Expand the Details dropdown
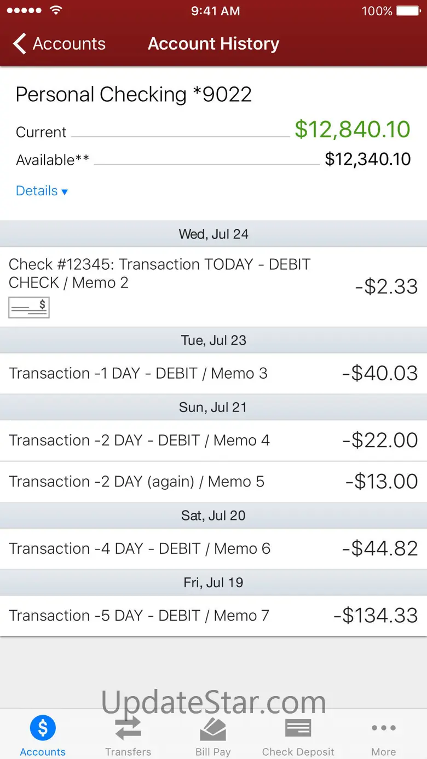 42,191
